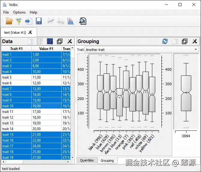Refresh the Grouping plot
The width and height of the screenshot is (201, 172).
tap(165, 41)
